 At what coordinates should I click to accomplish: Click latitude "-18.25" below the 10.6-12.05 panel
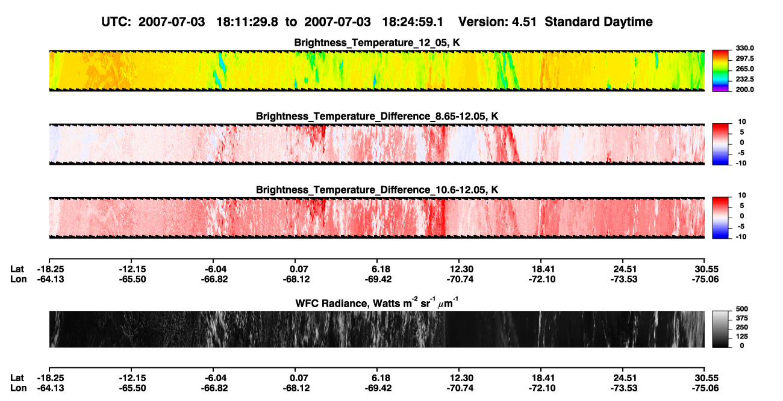pyautogui.click(x=49, y=269)
